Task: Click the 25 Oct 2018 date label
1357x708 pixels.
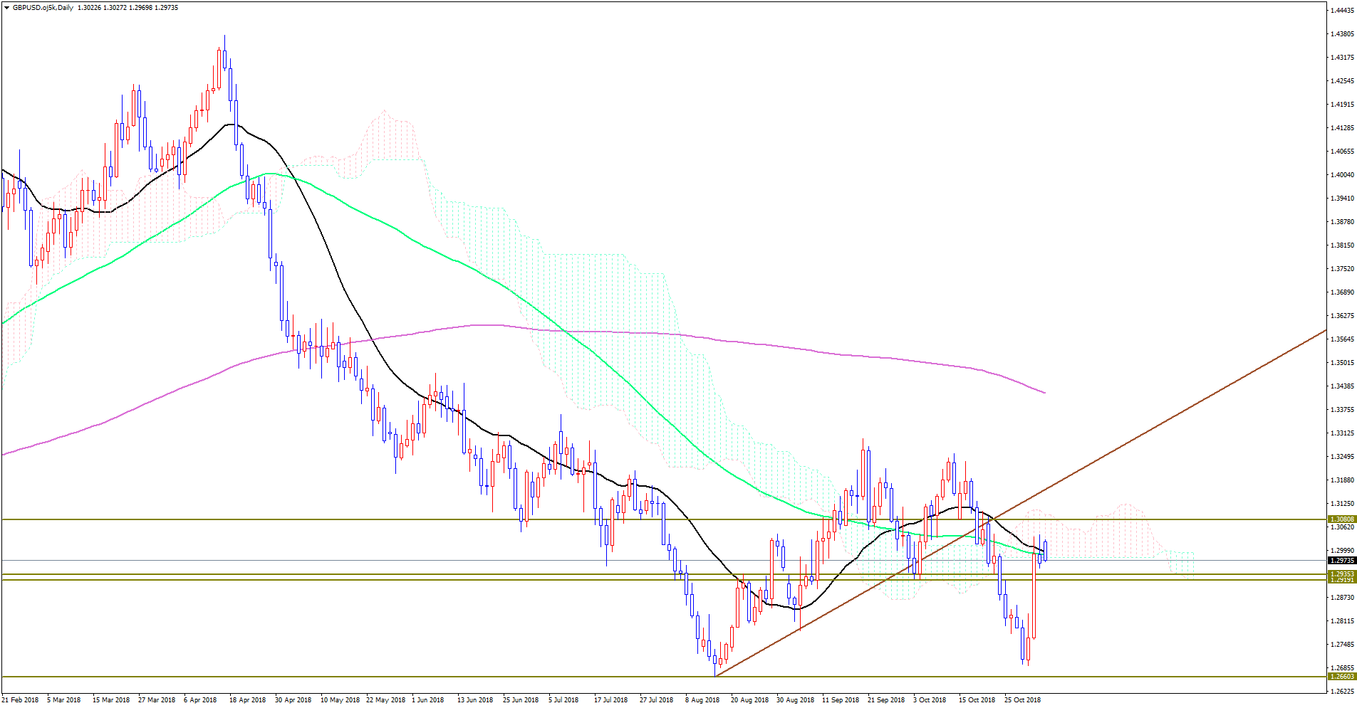Action: [x=1023, y=699]
